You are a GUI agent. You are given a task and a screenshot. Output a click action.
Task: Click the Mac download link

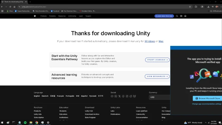tap(161, 41)
